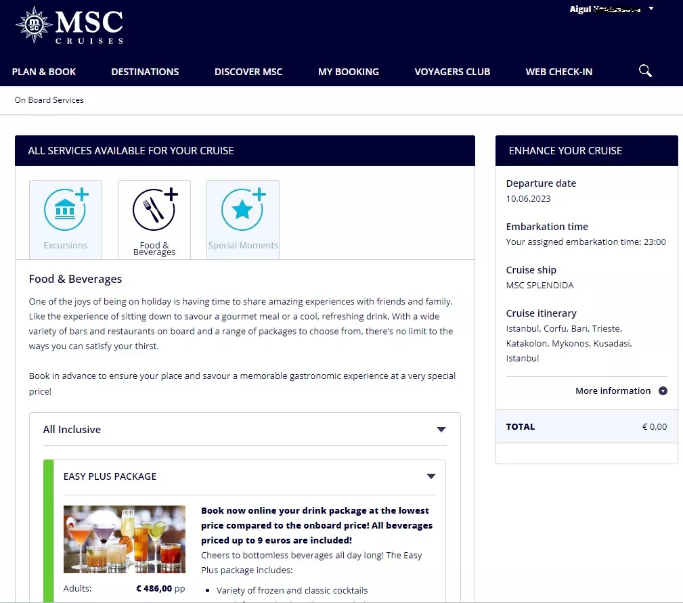Viewport: 683px width, 603px height.
Task: Click the On Board Services breadcrumb
Action: [x=49, y=100]
